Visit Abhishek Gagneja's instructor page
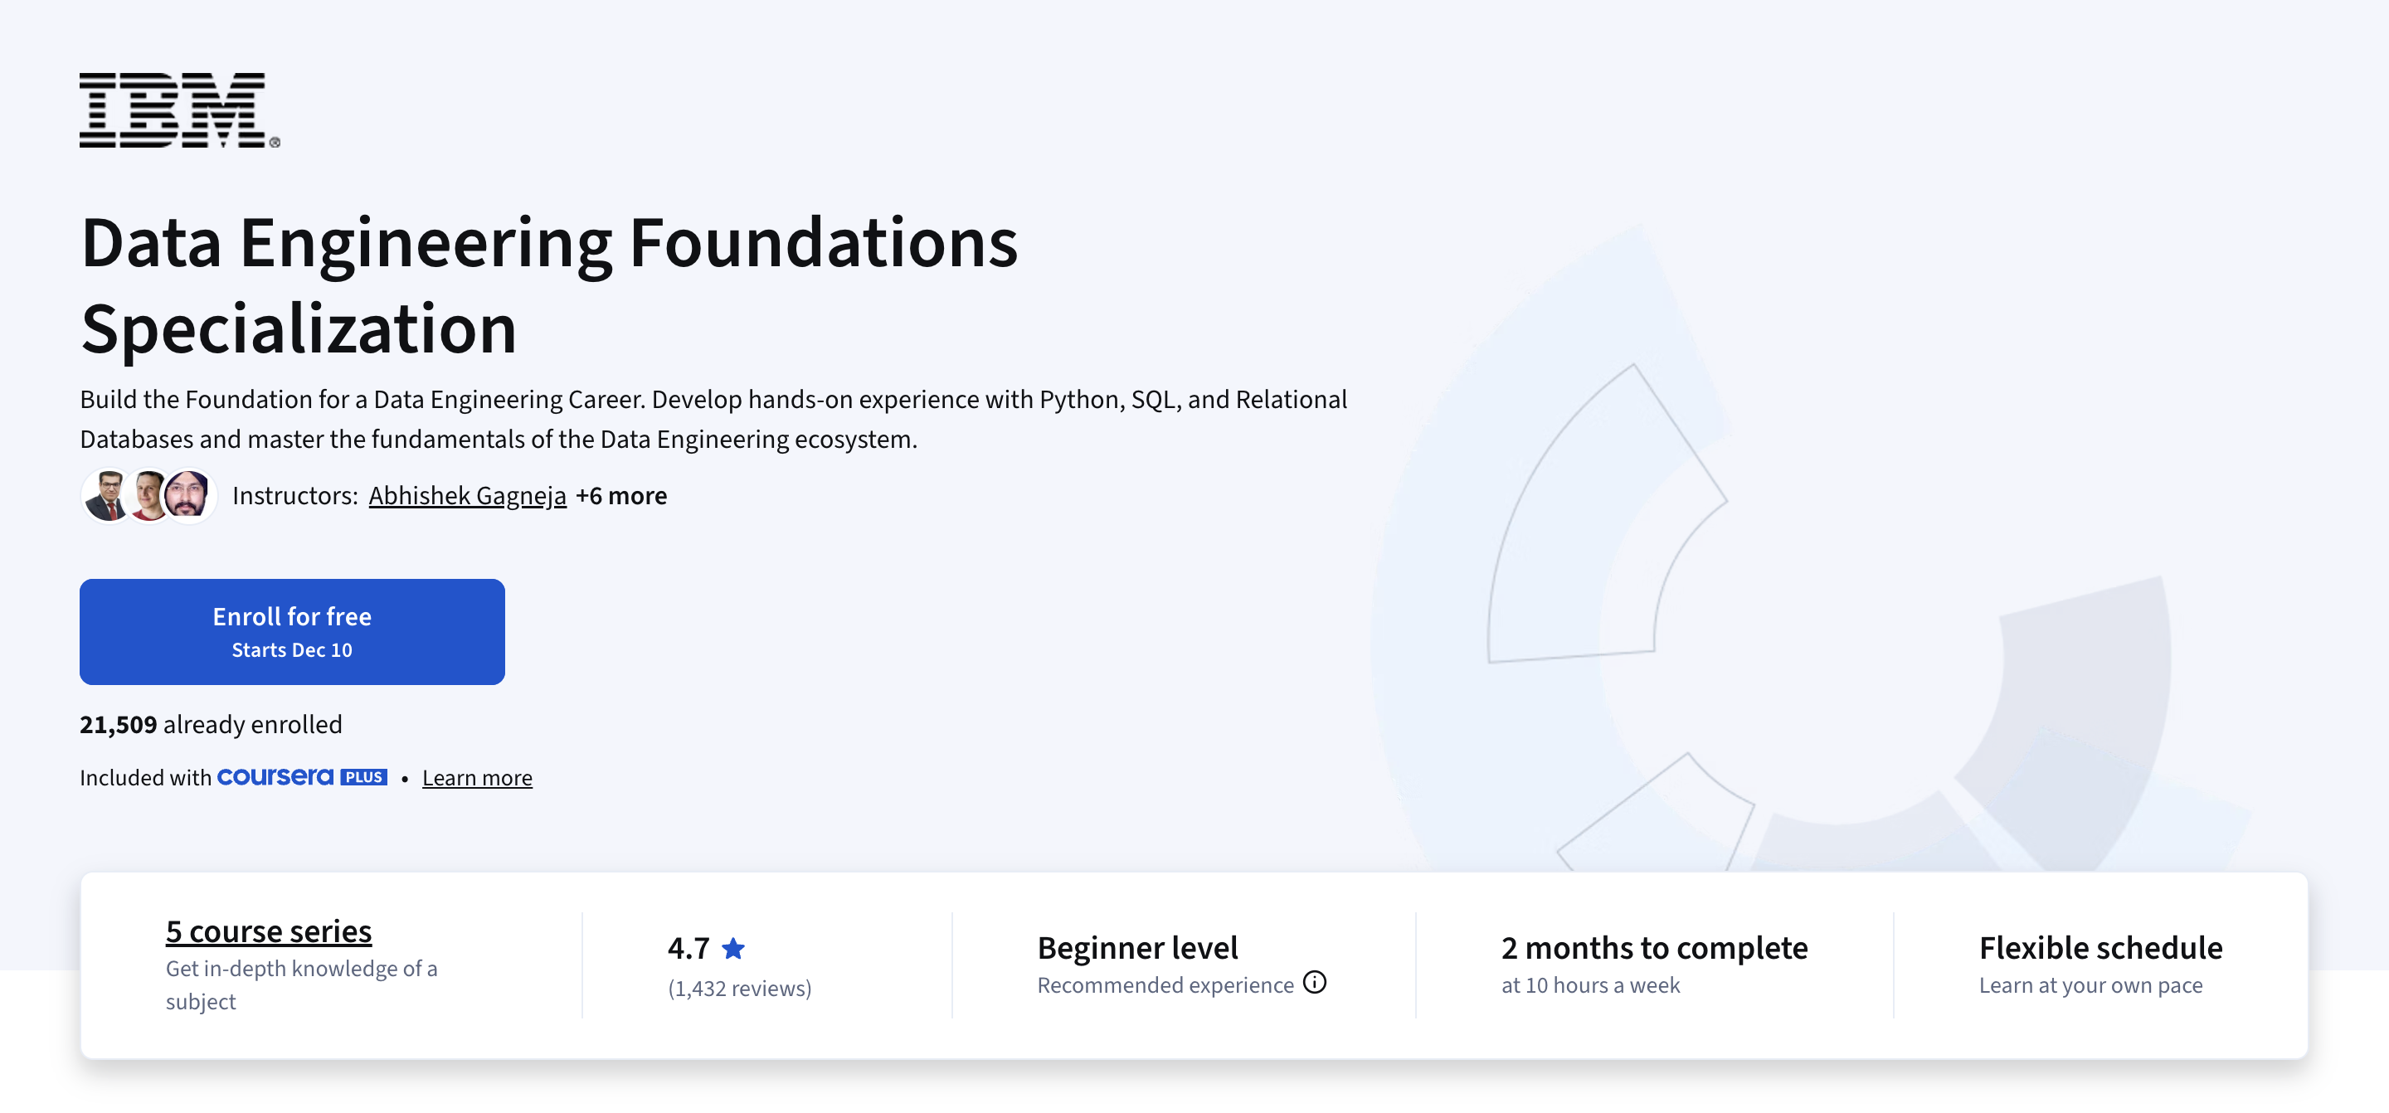Viewport: 2389px width, 1113px height. click(467, 495)
